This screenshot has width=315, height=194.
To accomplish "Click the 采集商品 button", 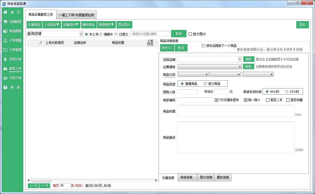I will (34, 25).
